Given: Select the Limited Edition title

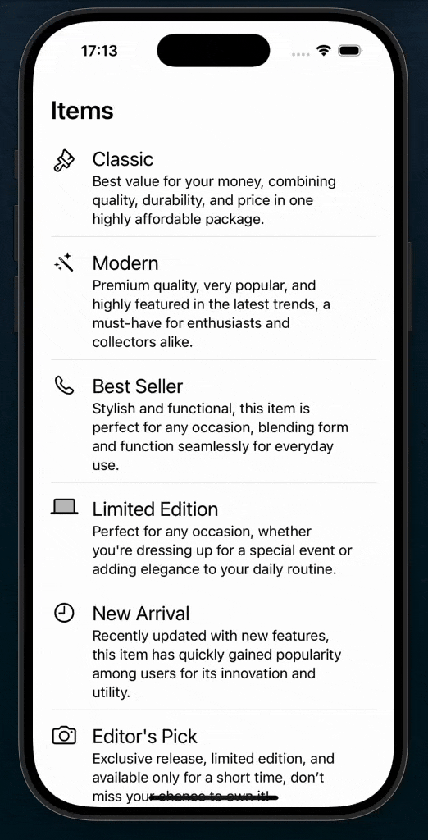Looking at the screenshot, I should [x=155, y=509].
